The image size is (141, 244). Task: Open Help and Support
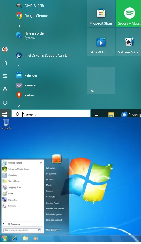pyautogui.click(x=54, y=220)
